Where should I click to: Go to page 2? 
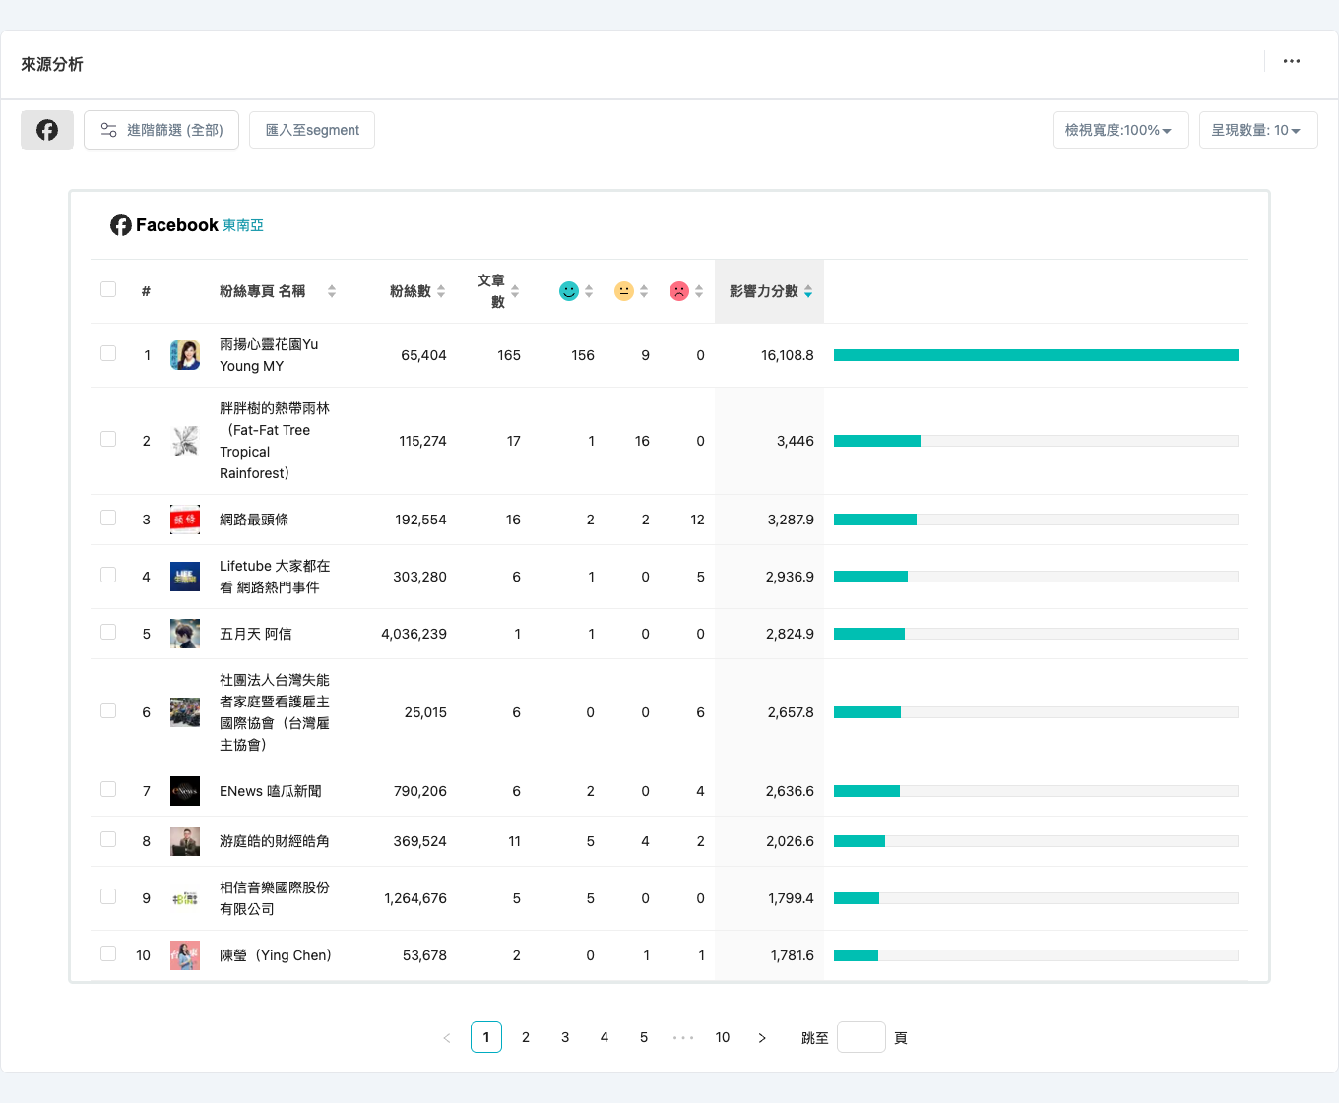[x=526, y=1037]
